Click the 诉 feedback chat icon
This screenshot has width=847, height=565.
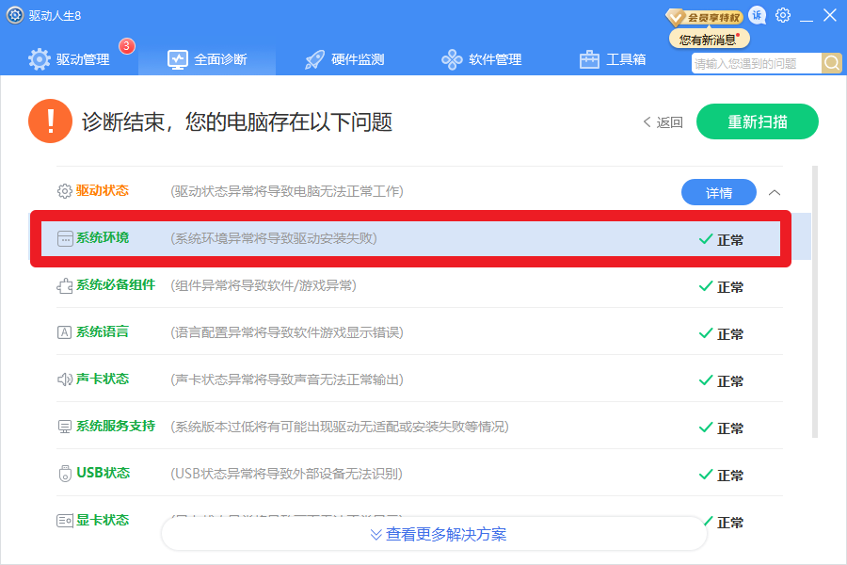point(758,15)
